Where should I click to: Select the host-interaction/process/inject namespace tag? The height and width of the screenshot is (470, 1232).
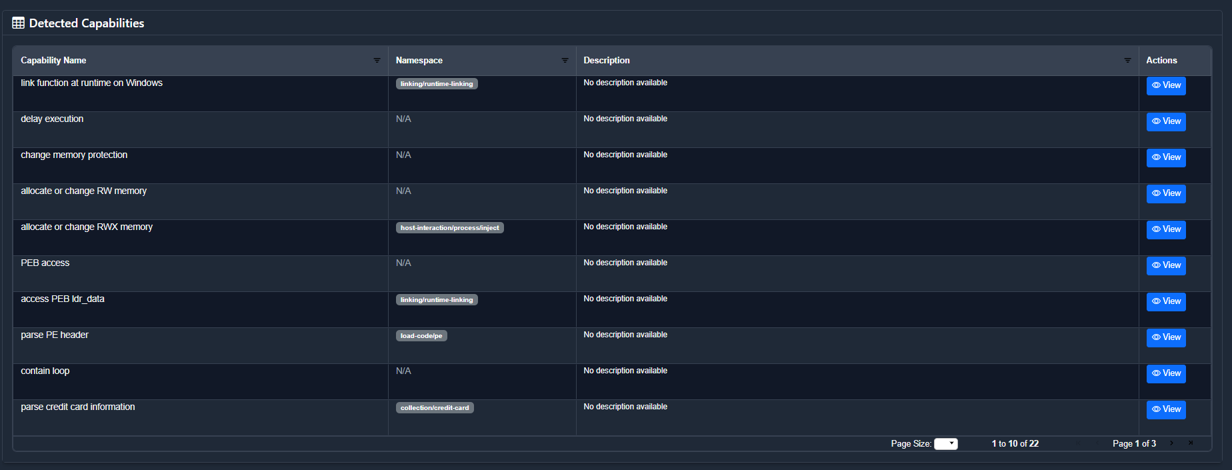449,228
